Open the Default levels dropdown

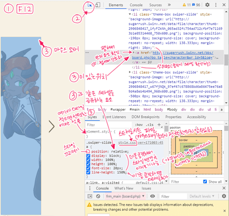pyautogui.click(x=203, y=196)
